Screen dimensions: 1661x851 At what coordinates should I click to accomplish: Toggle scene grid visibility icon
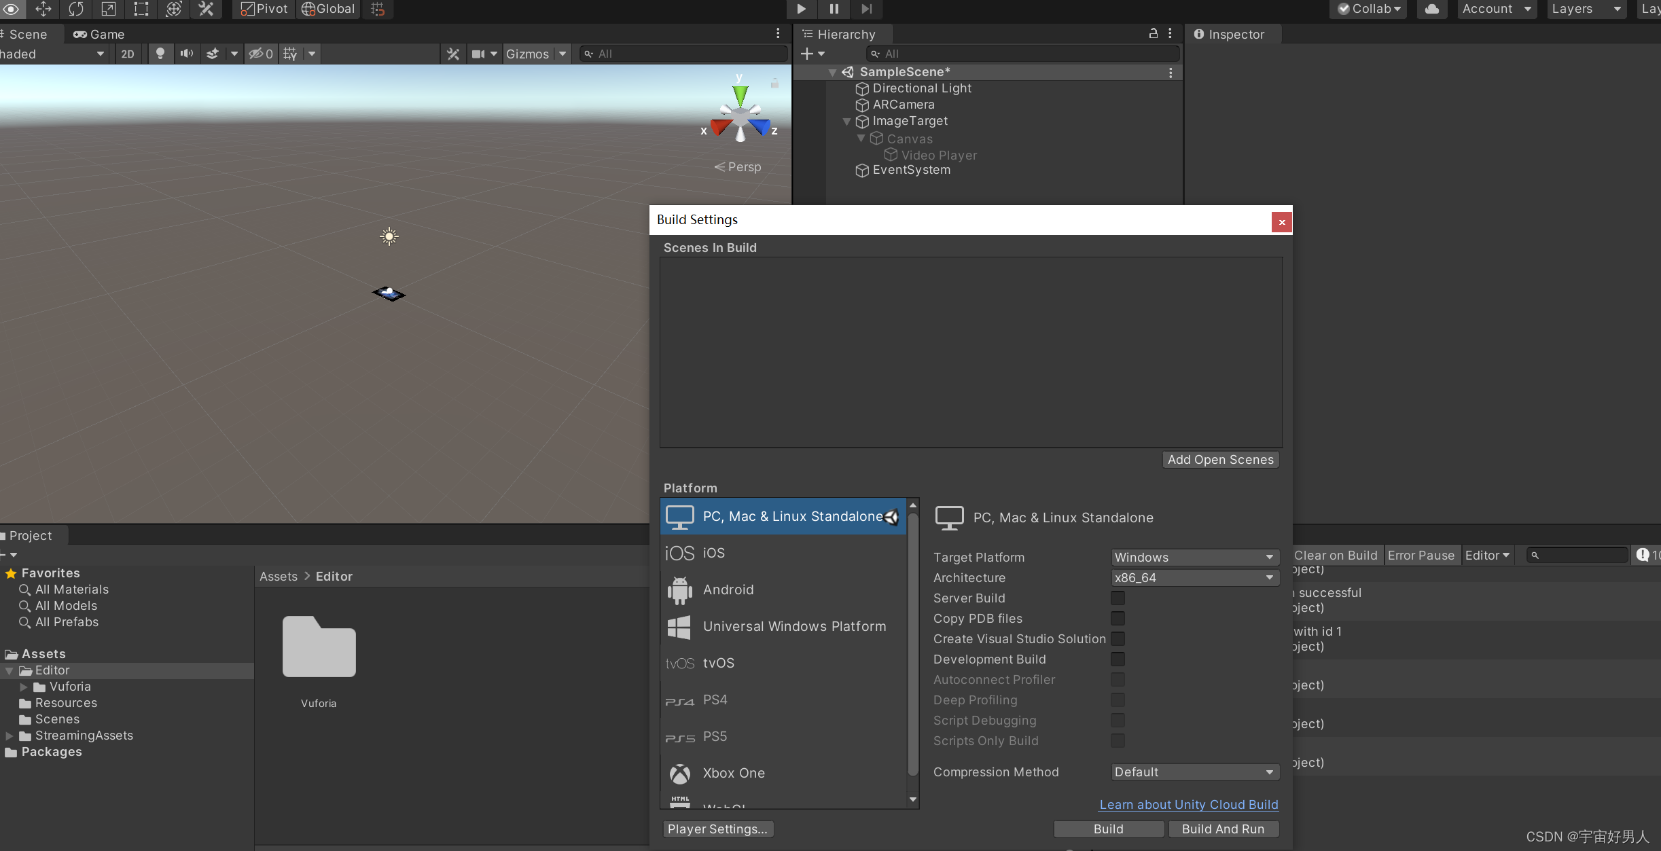coord(290,54)
